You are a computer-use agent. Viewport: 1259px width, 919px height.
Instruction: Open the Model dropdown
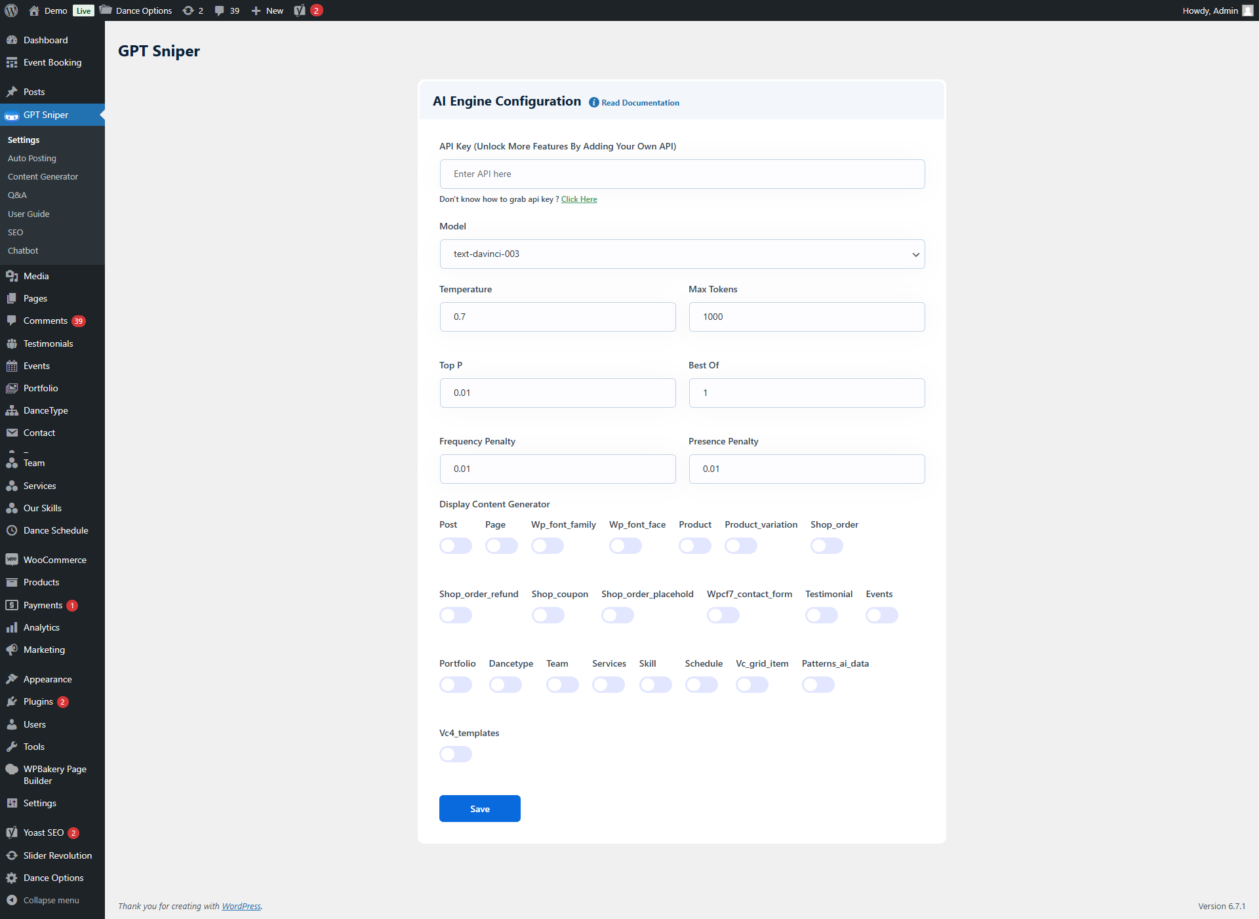click(682, 254)
